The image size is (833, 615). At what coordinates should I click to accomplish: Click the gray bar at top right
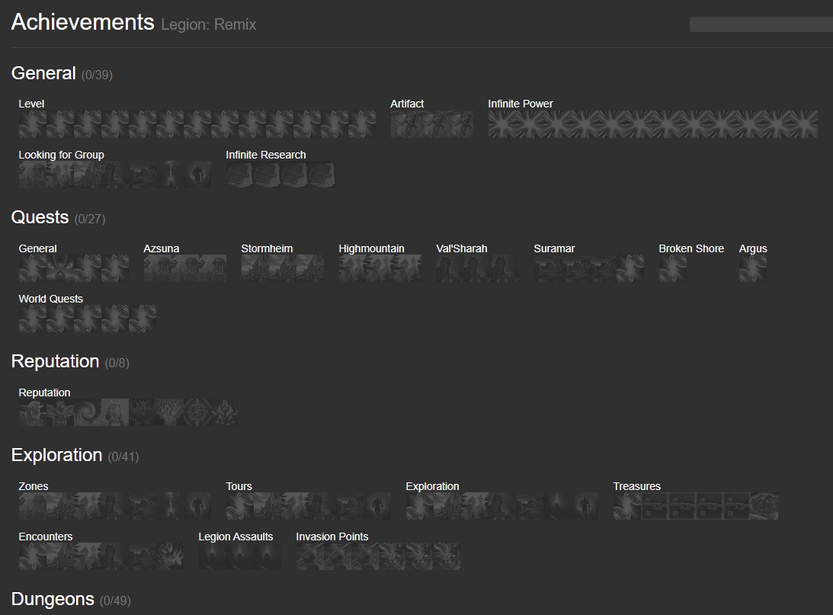[x=761, y=24]
